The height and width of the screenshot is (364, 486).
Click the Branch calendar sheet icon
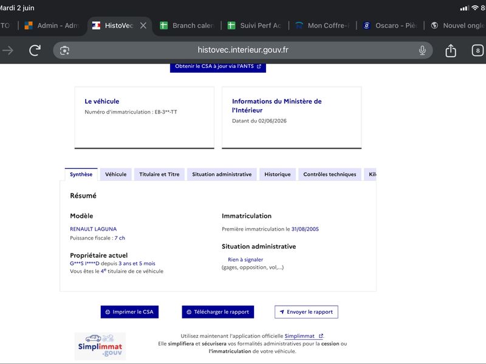click(163, 25)
